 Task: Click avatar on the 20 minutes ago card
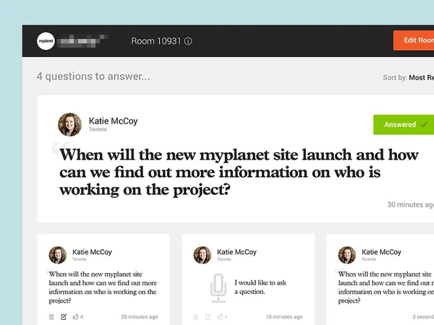(x=58, y=255)
